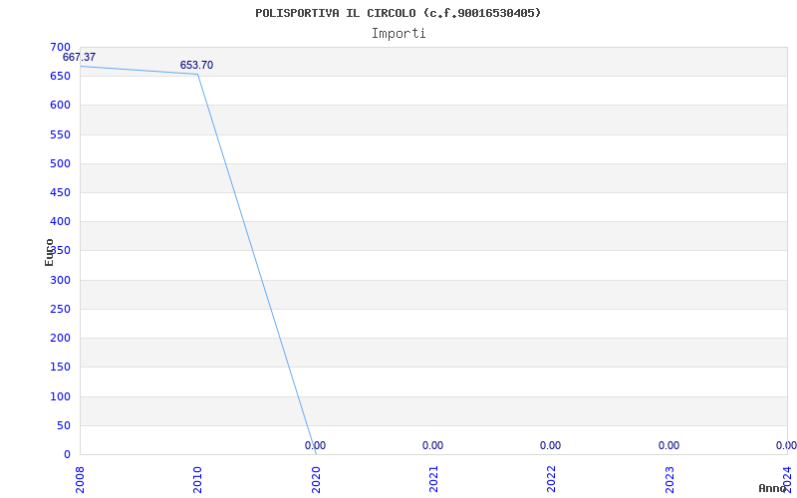Click the 500 y-axis tick label

coord(60,163)
